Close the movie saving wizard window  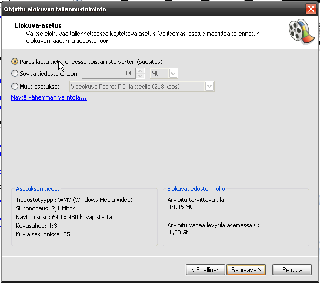pos(311,9)
